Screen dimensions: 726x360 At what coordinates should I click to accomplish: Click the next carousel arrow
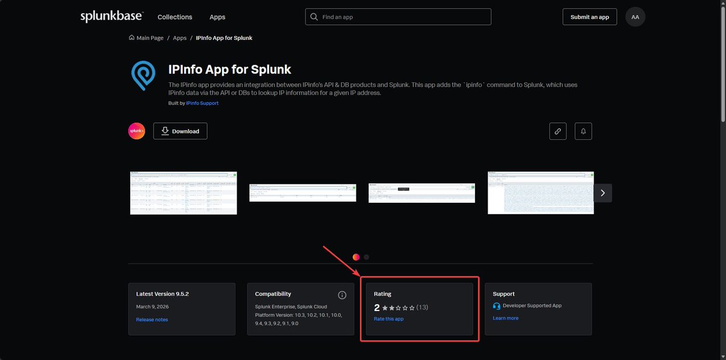pyautogui.click(x=603, y=193)
